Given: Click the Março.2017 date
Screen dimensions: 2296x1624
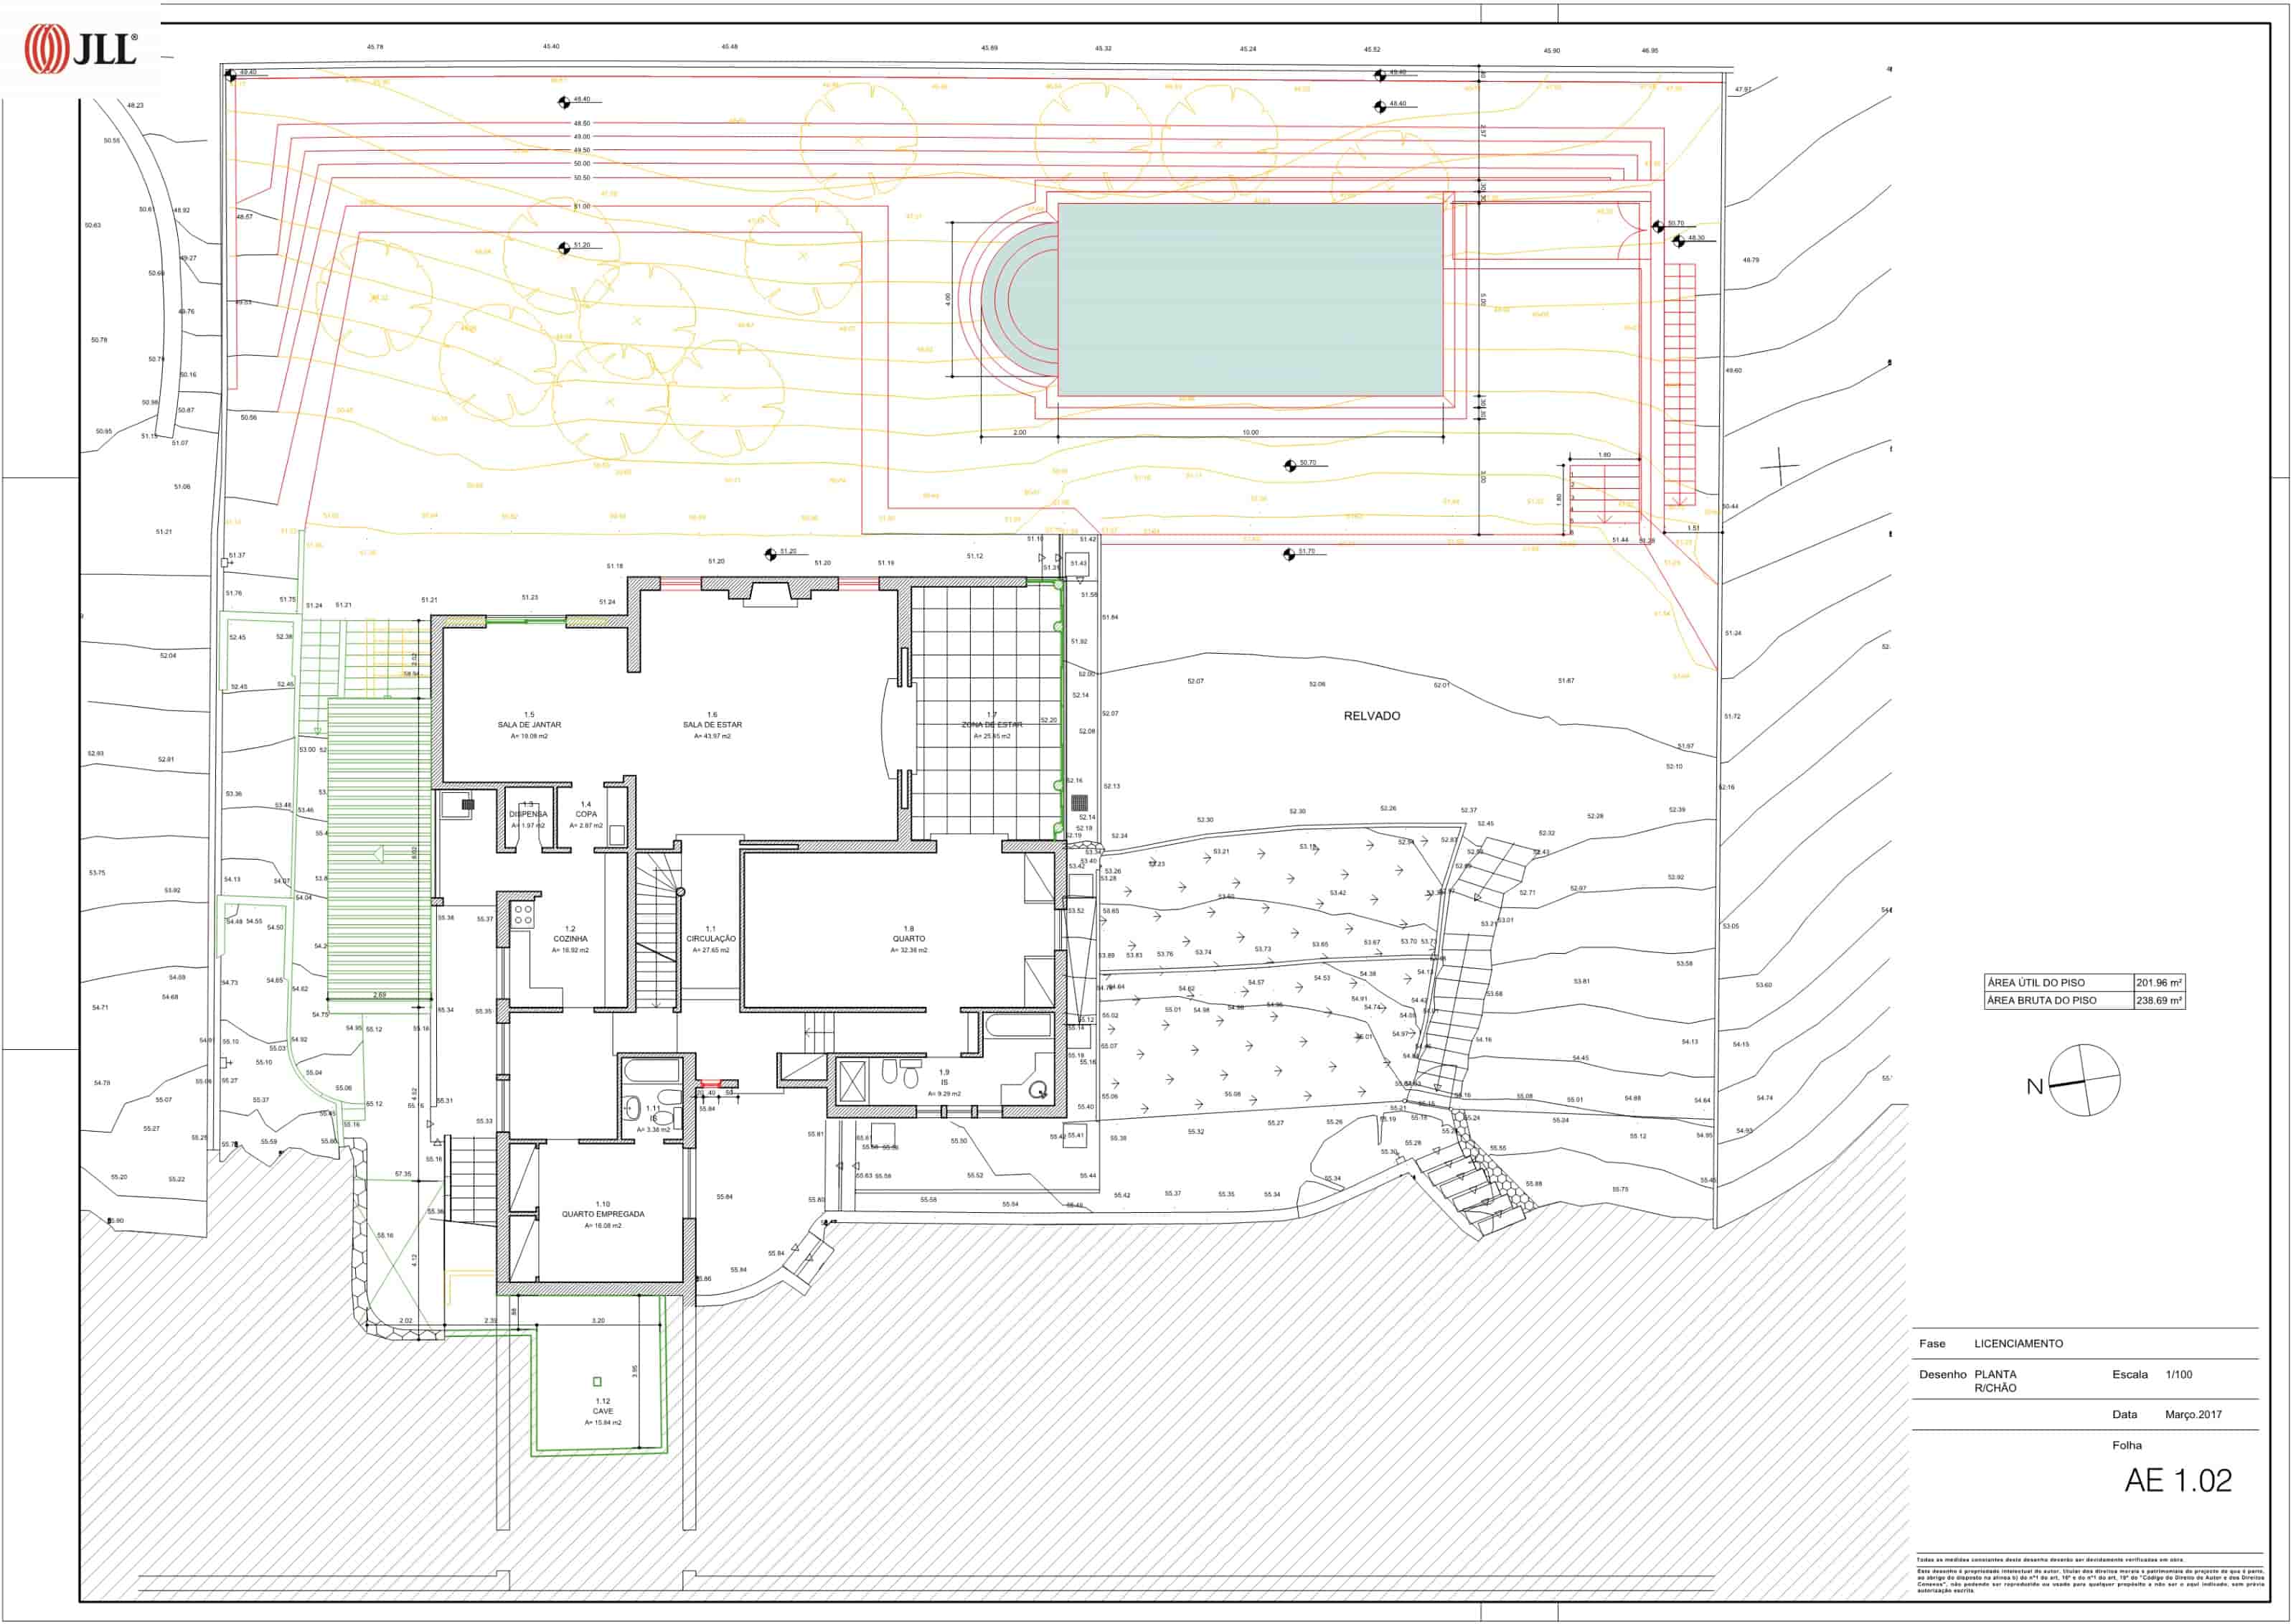Looking at the screenshot, I should tap(2194, 1414).
